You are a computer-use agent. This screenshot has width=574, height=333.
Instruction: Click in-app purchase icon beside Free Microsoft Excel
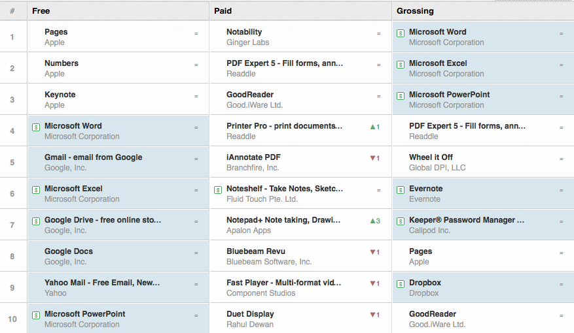click(36, 190)
